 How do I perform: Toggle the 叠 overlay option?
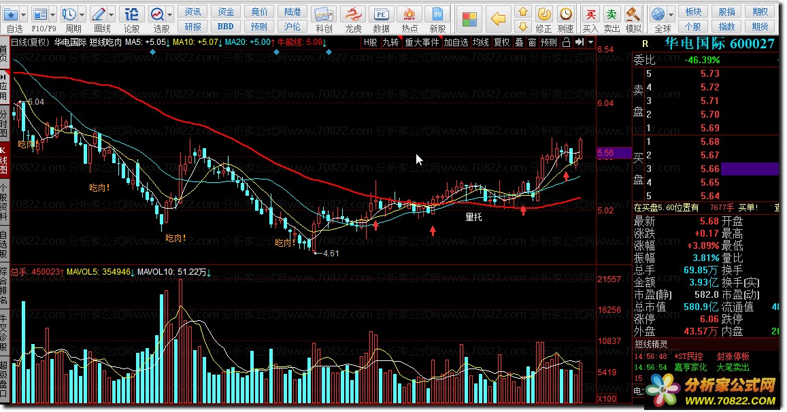point(519,43)
